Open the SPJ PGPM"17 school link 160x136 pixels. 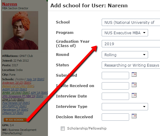(x=10, y=106)
